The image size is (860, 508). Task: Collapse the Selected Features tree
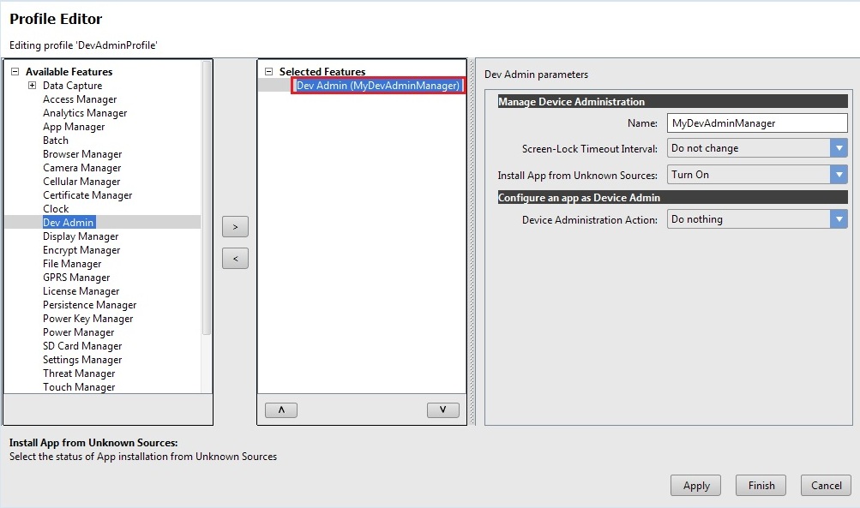click(268, 72)
